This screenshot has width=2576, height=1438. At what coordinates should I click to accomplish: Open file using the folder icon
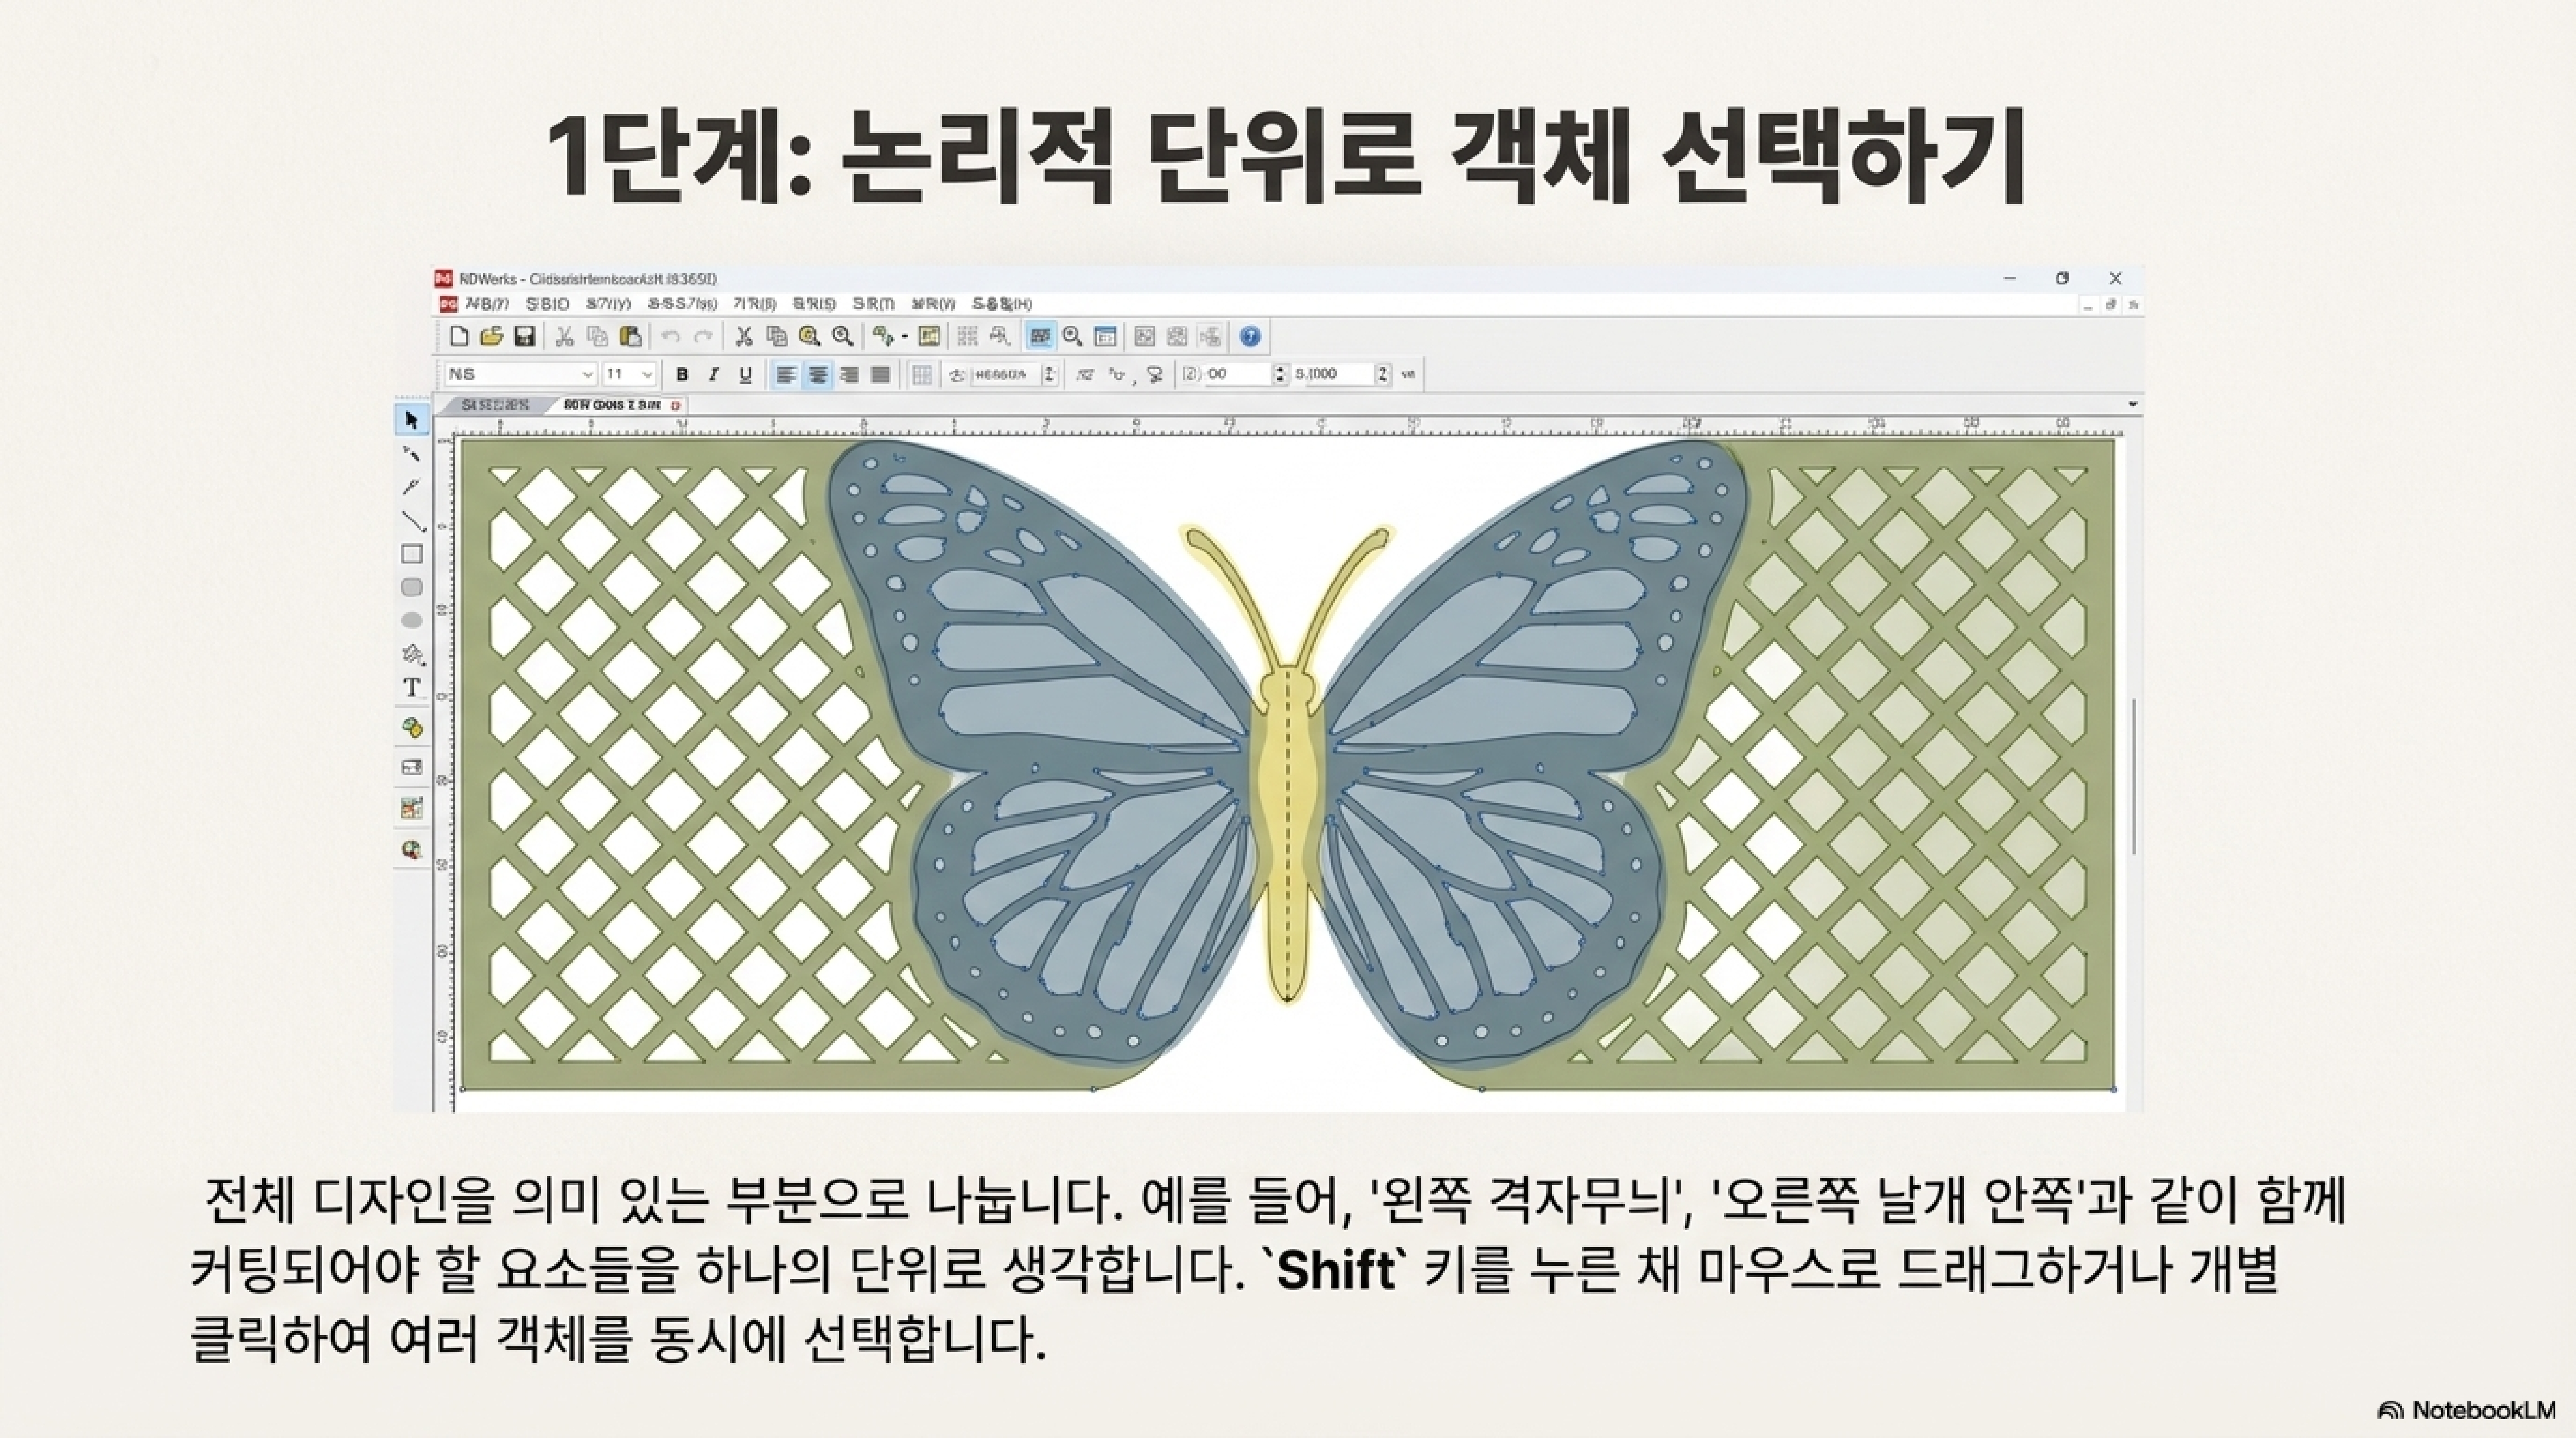[491, 337]
